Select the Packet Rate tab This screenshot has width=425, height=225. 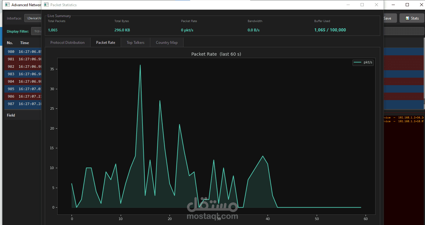105,43
